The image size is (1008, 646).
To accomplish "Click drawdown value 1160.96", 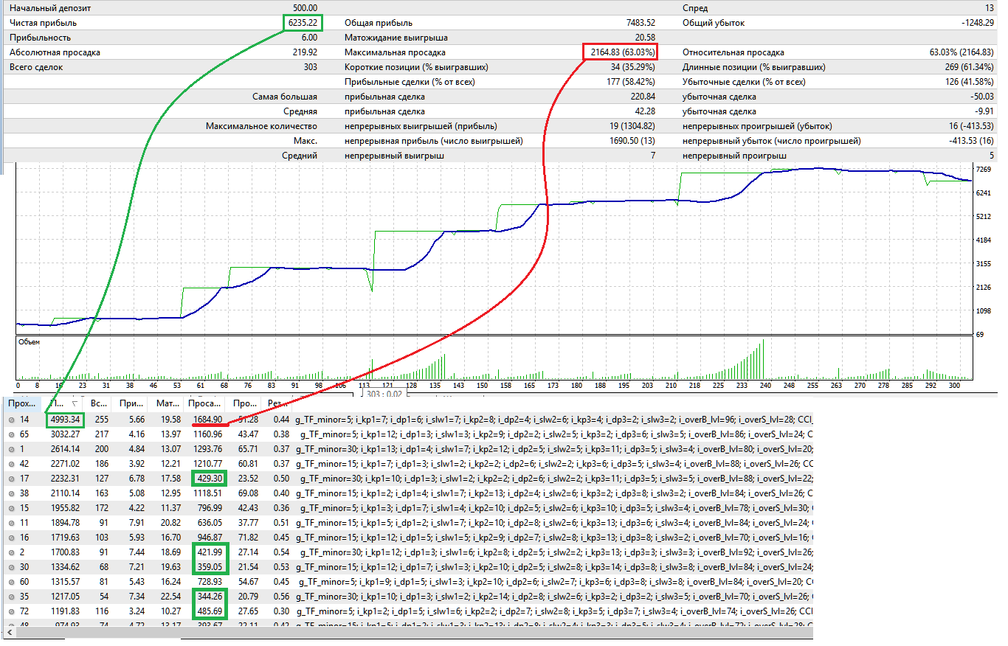I will pos(207,434).
